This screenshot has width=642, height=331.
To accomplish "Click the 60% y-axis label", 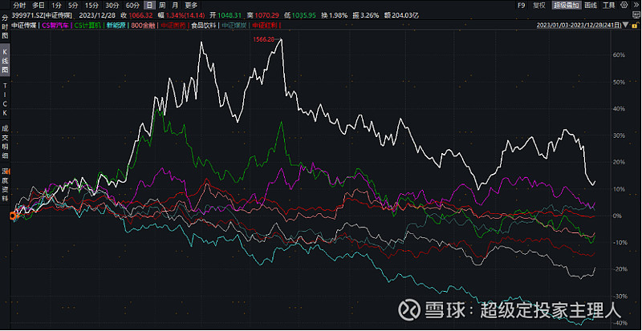I will click(x=619, y=54).
